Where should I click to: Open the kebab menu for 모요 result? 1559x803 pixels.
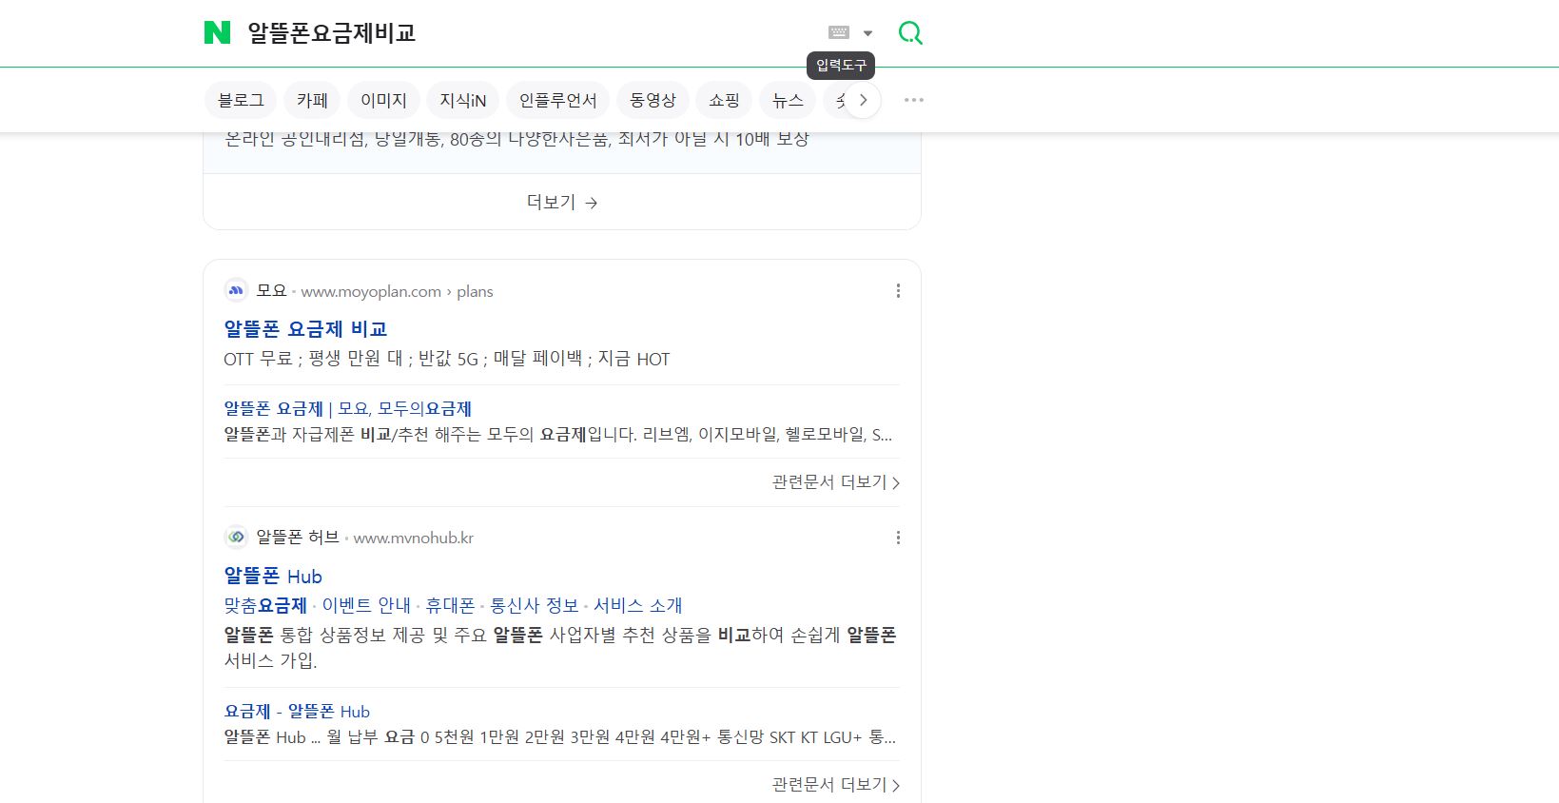(898, 291)
